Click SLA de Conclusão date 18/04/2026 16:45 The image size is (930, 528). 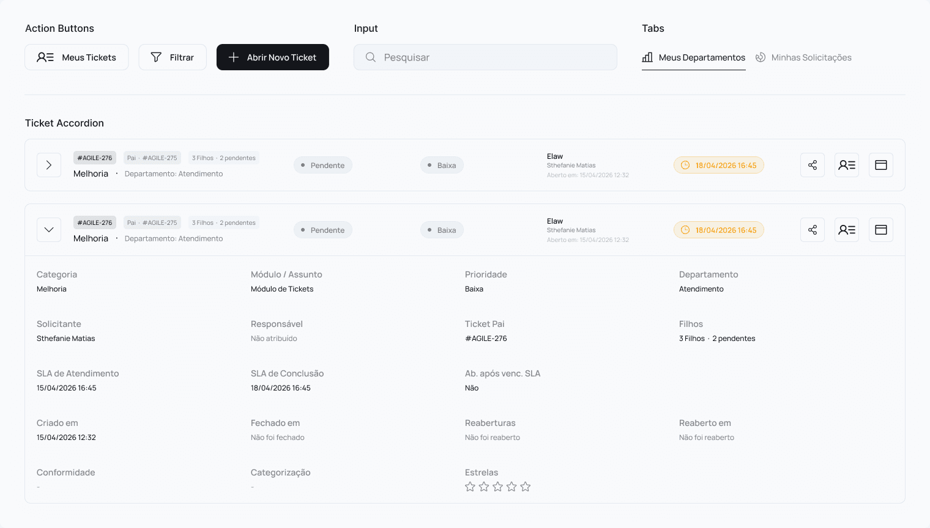[x=281, y=388]
